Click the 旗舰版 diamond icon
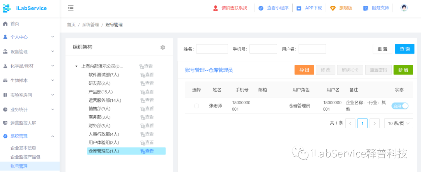421x172 pixels. [333, 8]
